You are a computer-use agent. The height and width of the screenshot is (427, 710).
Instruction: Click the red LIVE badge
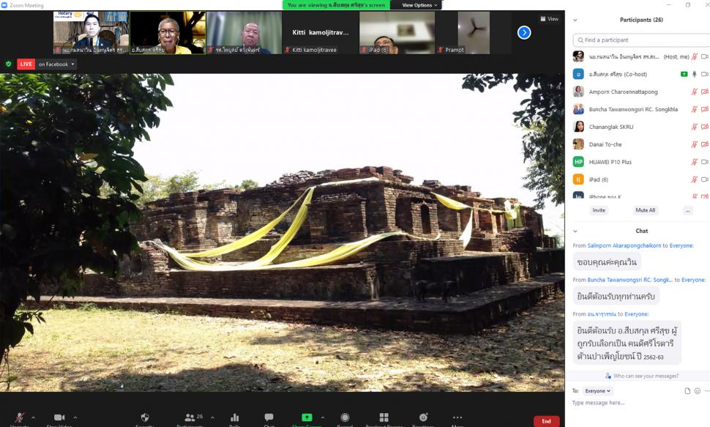pyautogui.click(x=26, y=64)
